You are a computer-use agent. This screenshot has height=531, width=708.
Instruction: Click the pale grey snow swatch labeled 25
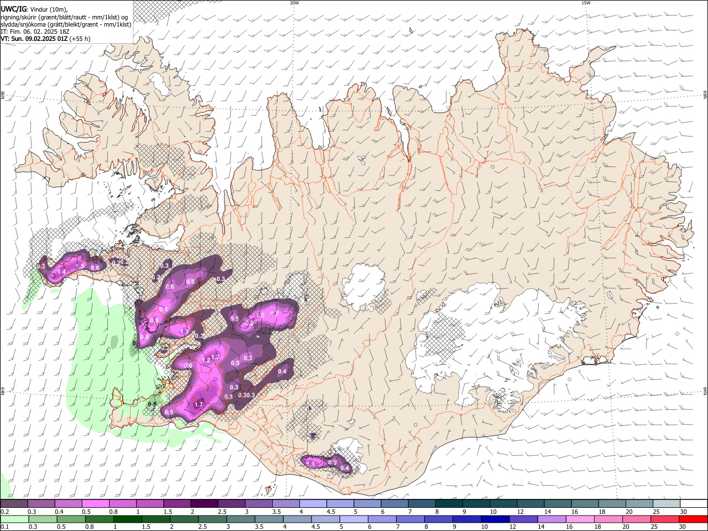coord(667,503)
